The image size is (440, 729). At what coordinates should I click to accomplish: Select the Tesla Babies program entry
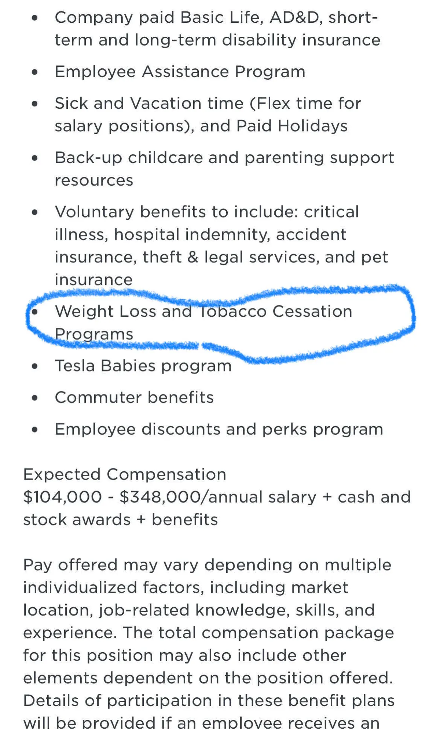tap(143, 366)
